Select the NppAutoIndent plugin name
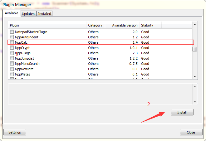 pos(27,37)
